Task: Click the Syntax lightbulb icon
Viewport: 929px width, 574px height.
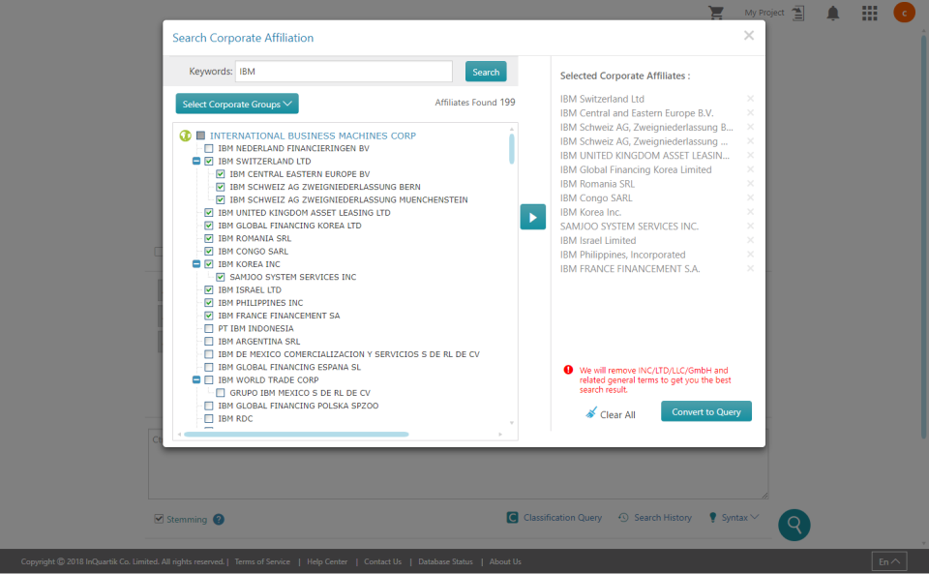Action: pos(713,518)
